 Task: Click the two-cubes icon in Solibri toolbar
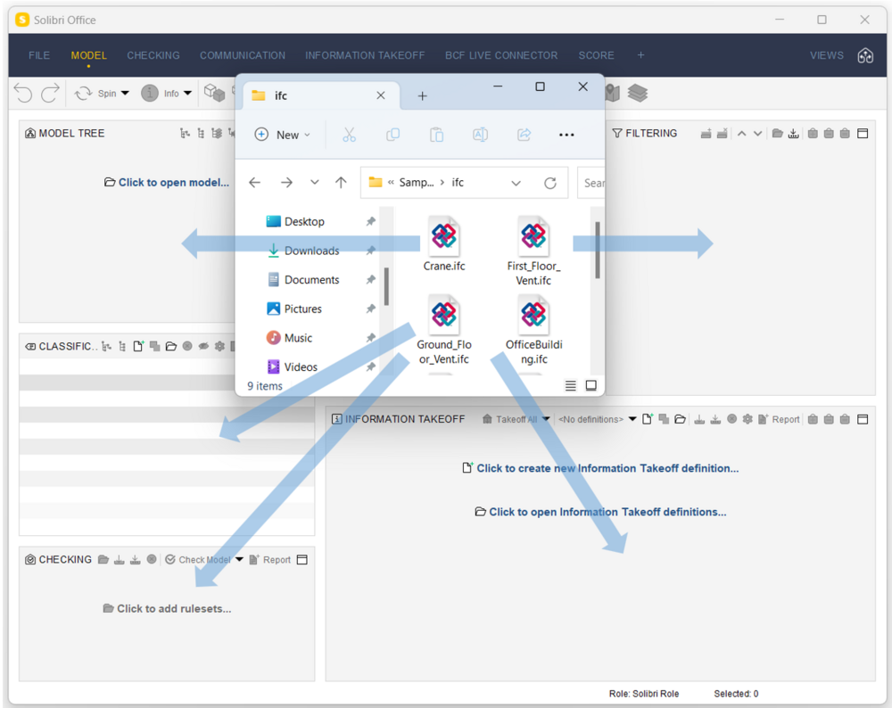tap(214, 93)
